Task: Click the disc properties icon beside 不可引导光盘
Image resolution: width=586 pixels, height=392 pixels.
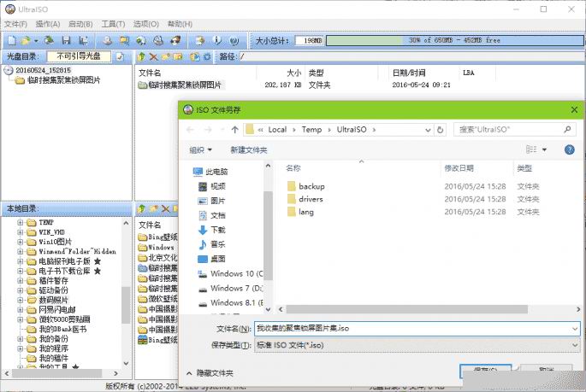Action: tap(120, 56)
